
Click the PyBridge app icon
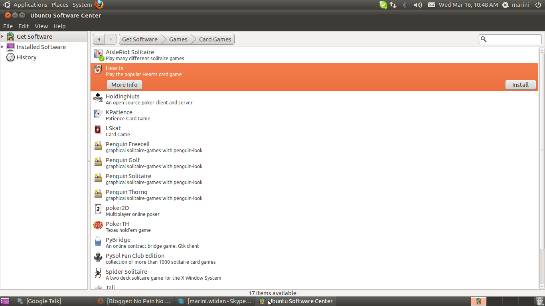[x=98, y=241]
